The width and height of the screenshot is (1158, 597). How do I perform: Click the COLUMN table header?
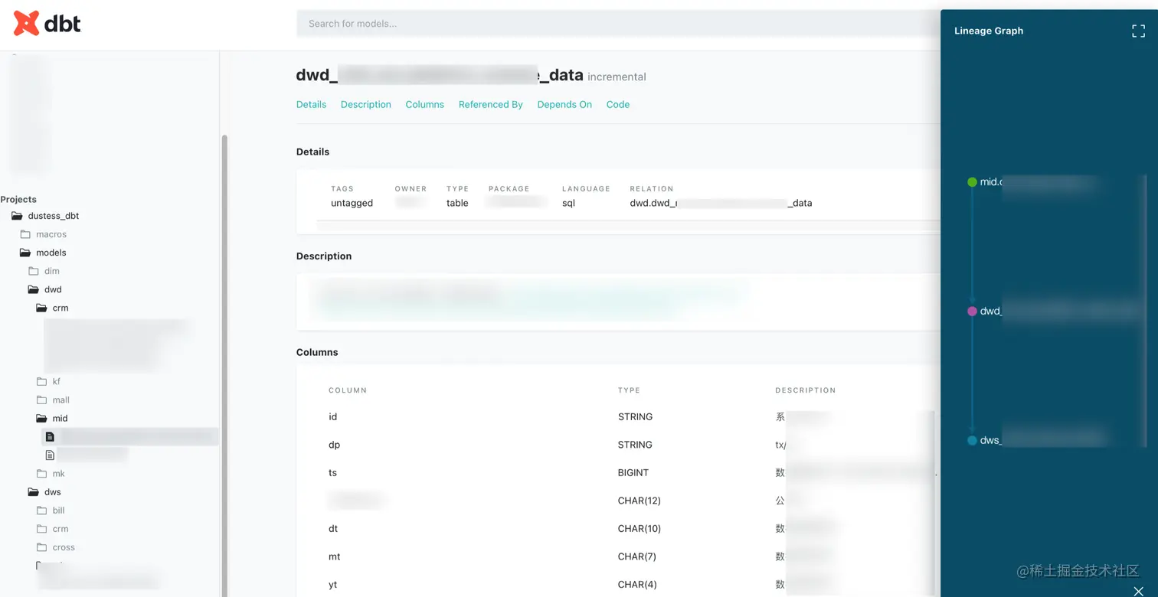click(x=348, y=390)
